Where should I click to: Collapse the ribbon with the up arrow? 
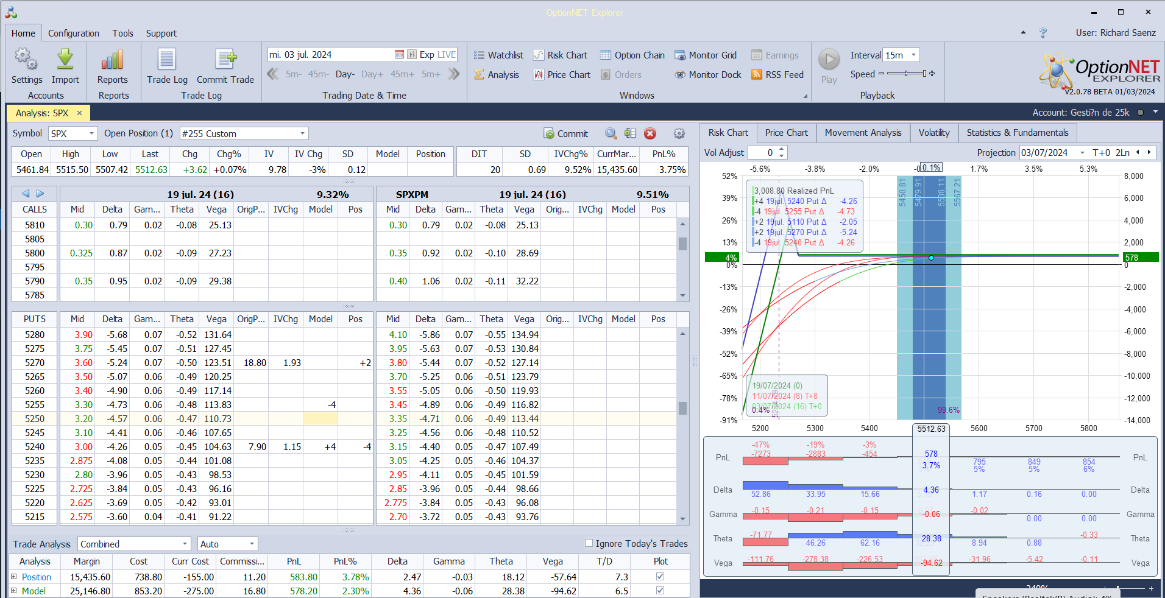point(1023,33)
